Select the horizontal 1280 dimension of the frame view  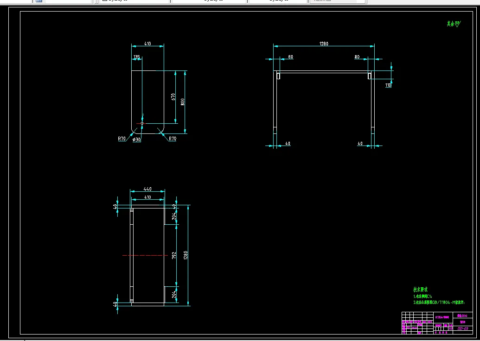coord(324,44)
